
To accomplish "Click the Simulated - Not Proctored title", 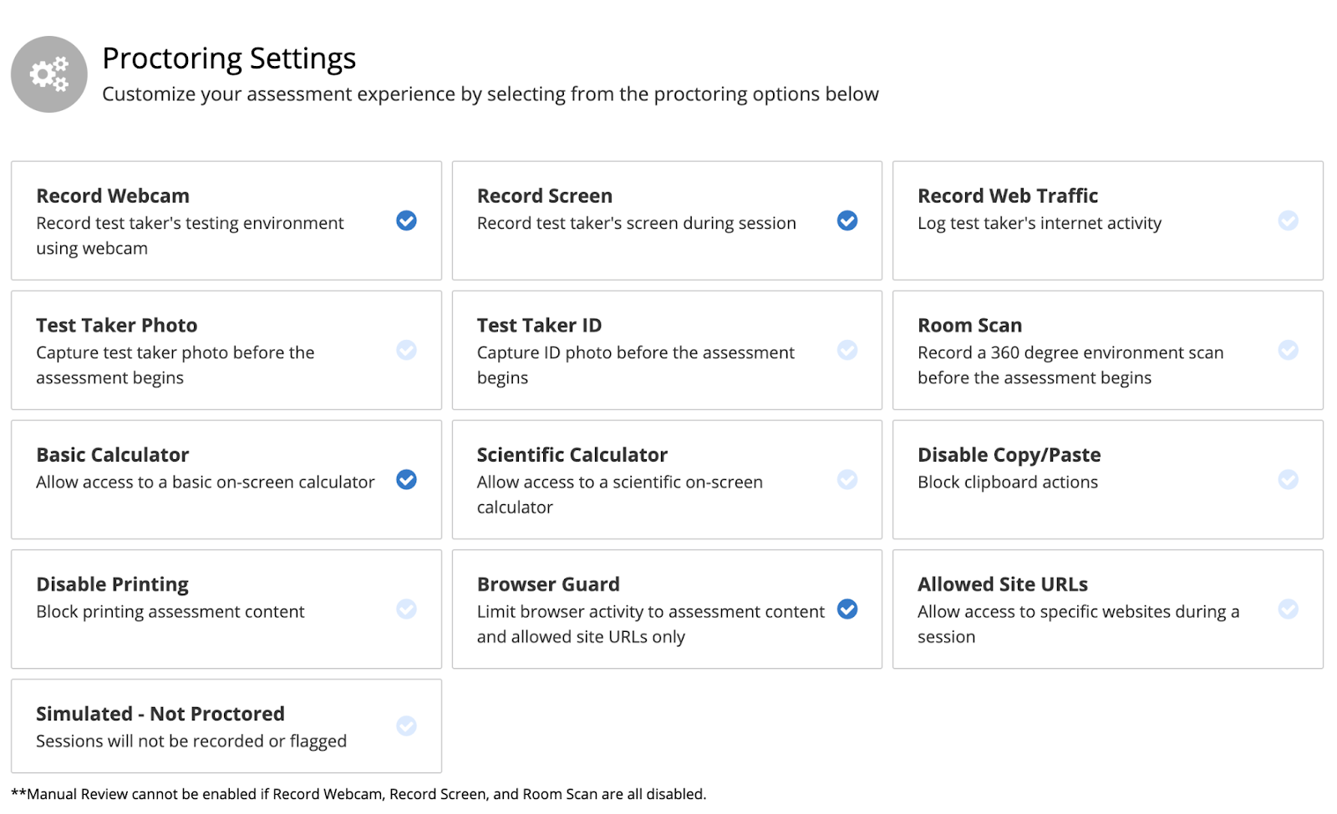I will pos(160,714).
